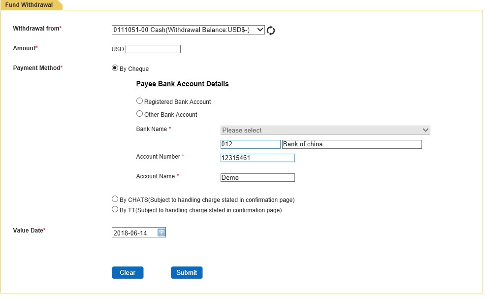This screenshot has width=485, height=299.
Task: Click the bank code field showing 012
Action: tap(251, 144)
